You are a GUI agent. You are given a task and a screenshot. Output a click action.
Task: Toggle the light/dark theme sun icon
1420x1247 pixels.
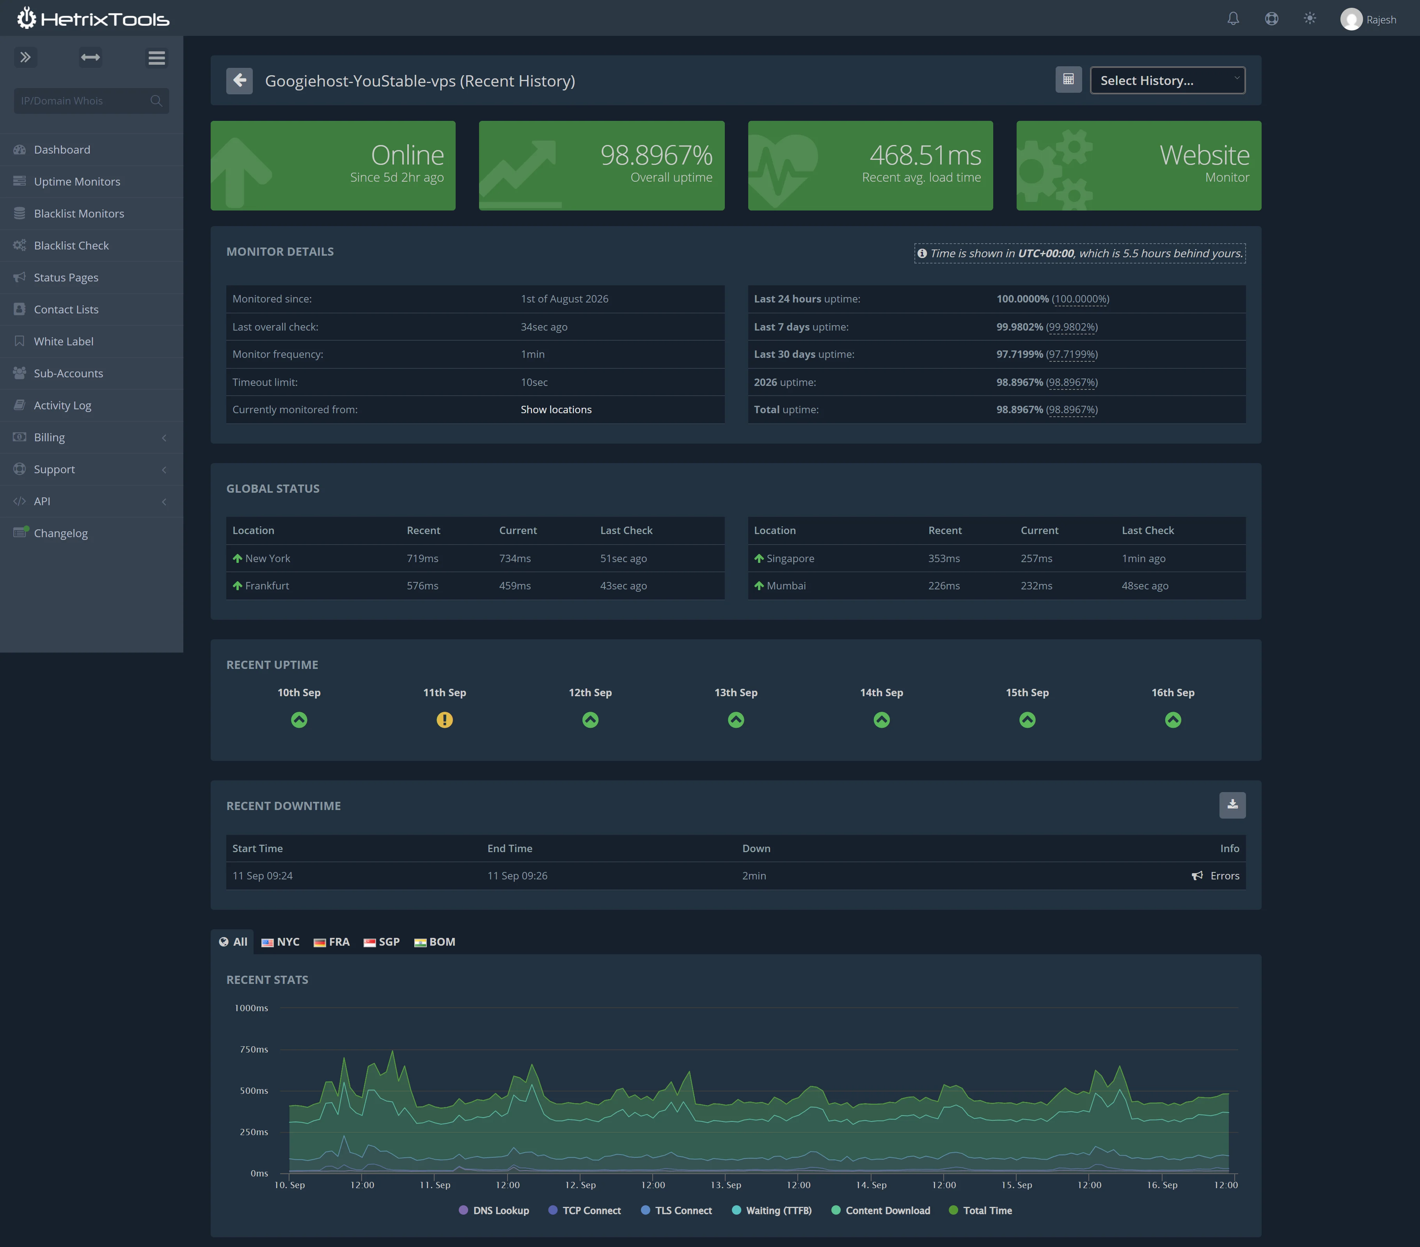point(1310,19)
